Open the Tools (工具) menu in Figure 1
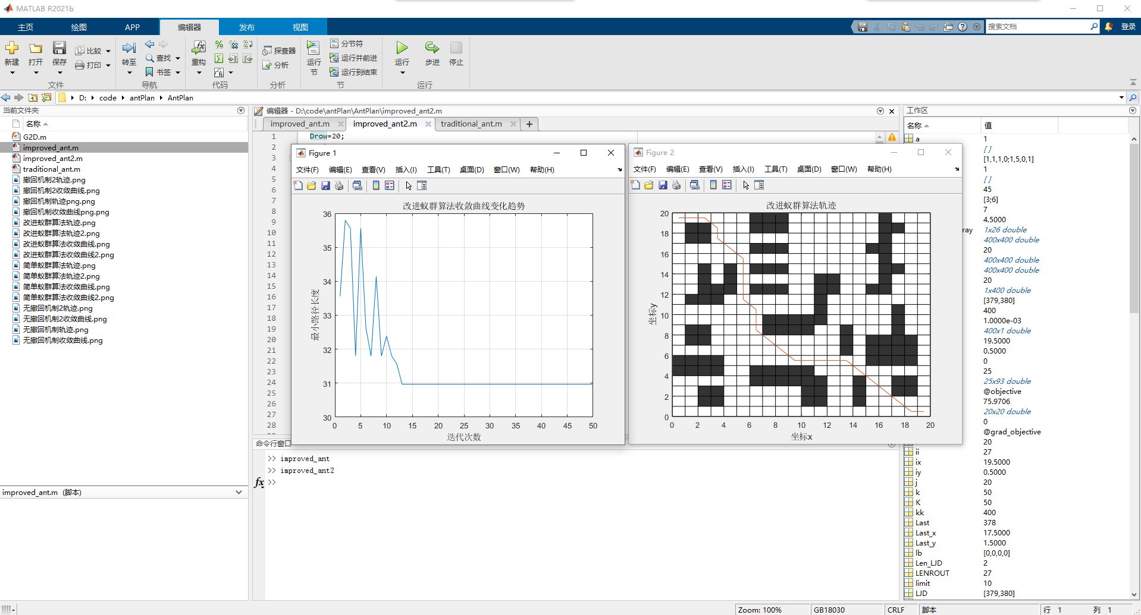Screen dimensions: 1141x615 click(438, 170)
